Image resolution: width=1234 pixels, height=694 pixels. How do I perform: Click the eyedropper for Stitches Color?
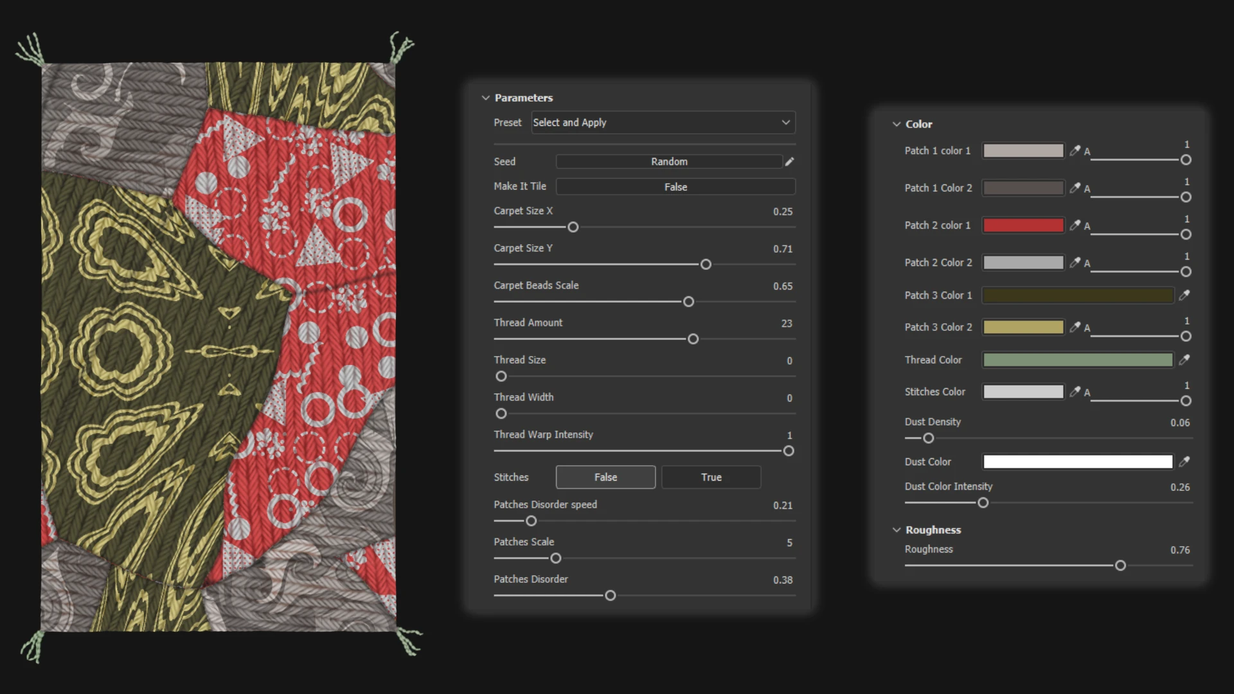click(x=1075, y=391)
